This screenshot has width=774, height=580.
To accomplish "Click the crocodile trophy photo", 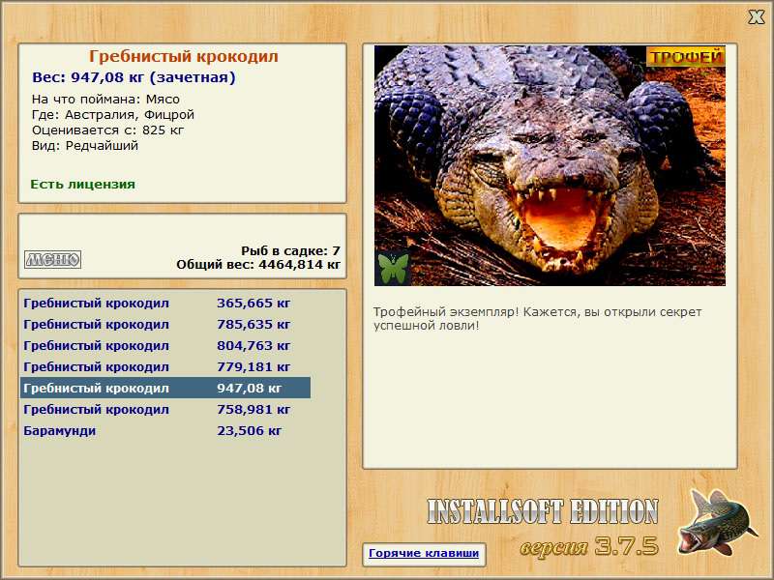I will (550, 165).
